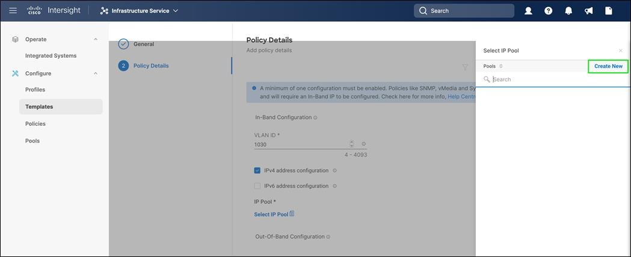Open Templates in sidebar

61,107
